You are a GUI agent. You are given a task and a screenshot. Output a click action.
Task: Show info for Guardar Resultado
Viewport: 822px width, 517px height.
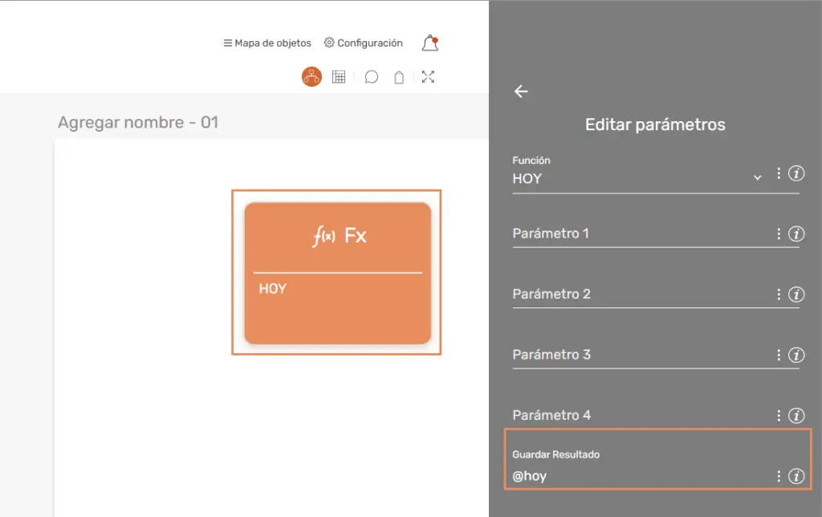(796, 476)
